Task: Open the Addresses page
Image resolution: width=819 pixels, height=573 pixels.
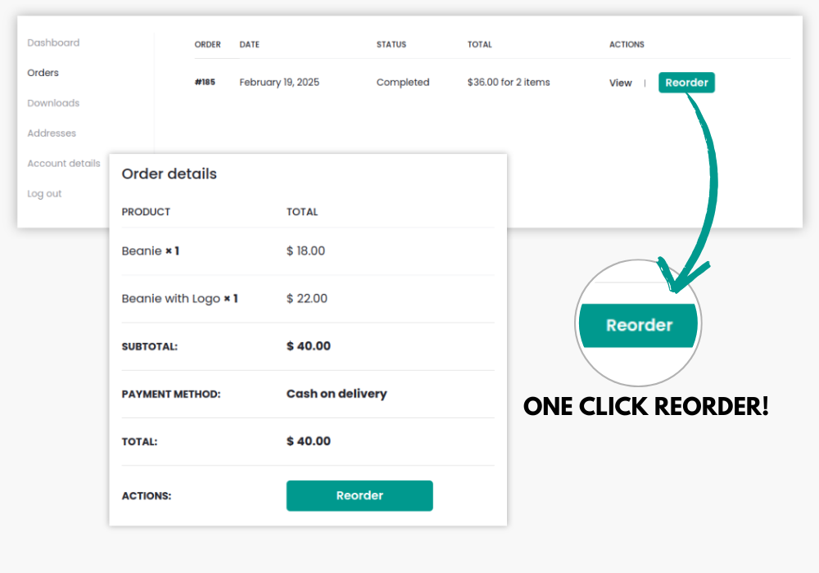Action: pos(52,133)
